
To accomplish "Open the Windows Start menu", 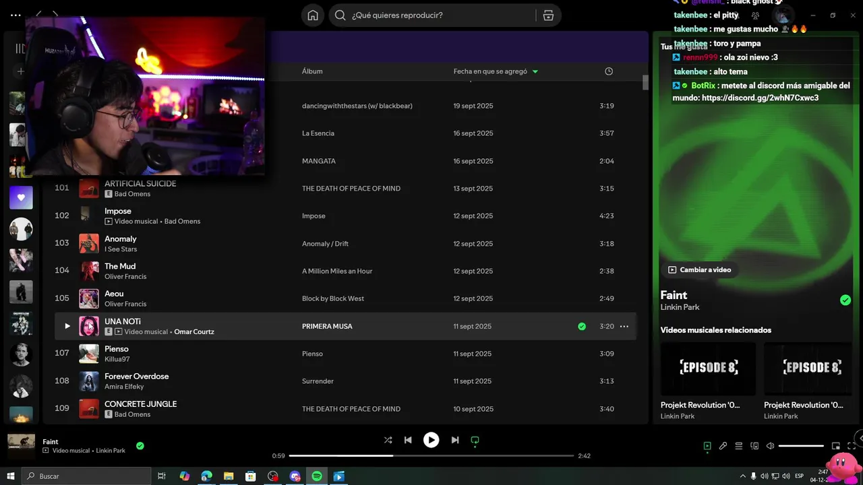I will tap(10, 476).
